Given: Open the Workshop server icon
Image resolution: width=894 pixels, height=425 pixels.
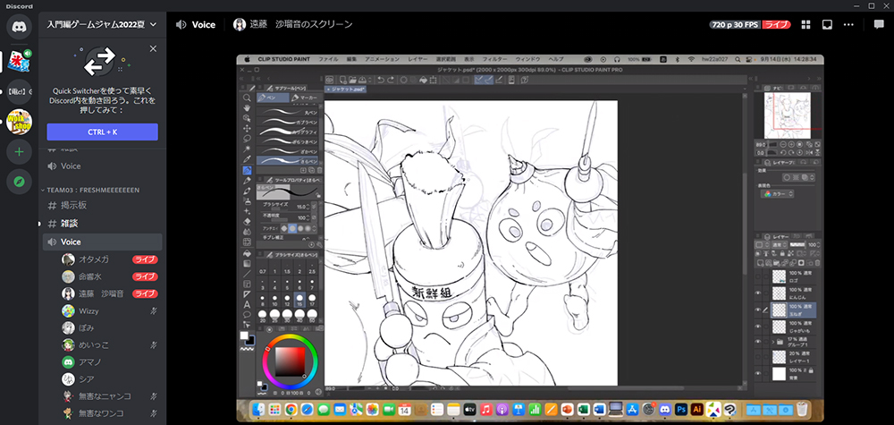Looking at the screenshot, I should coord(19,121).
